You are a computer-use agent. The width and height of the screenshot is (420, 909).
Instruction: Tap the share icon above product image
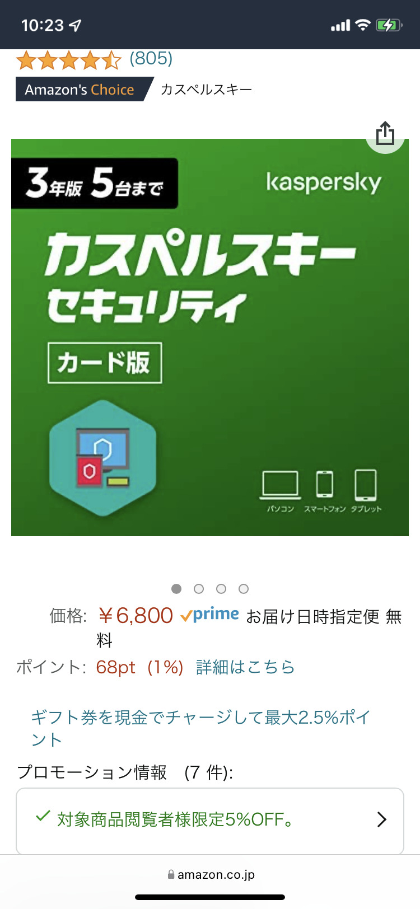tap(385, 134)
